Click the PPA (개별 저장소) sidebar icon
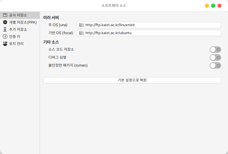Viewport: 228px width, 154px height. tap(5, 22)
